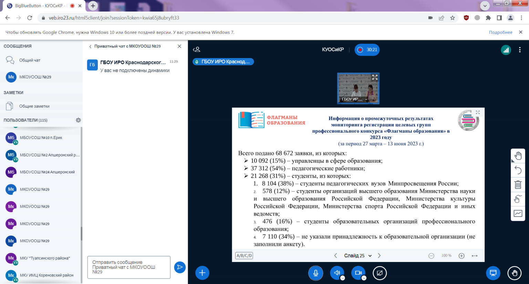This screenshot has width=529, height=284.
Task: Select the whiteboard hand pan tool
Action: [x=518, y=156]
